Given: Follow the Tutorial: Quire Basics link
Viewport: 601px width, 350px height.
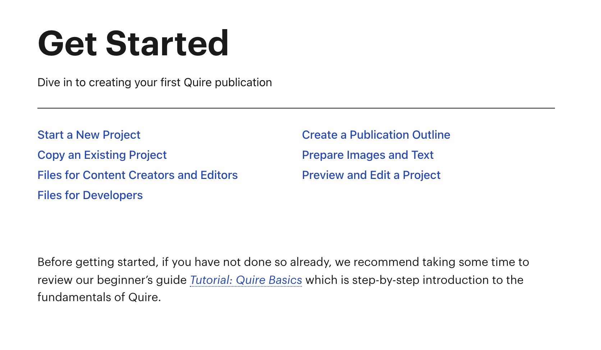Looking at the screenshot, I should [246, 280].
